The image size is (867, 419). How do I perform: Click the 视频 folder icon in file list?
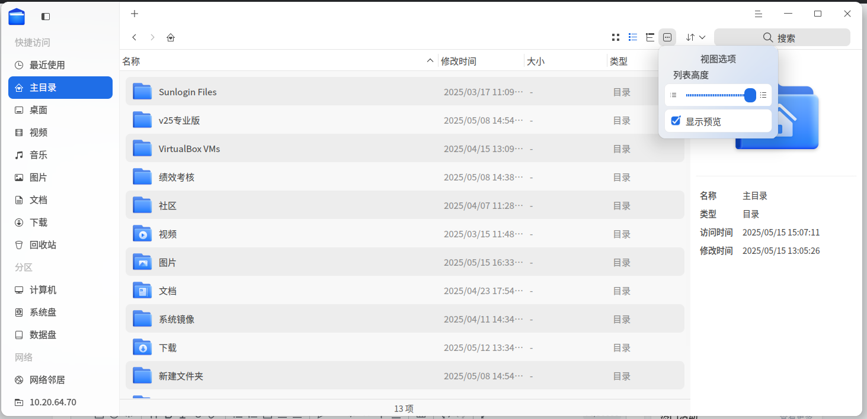[x=142, y=234]
